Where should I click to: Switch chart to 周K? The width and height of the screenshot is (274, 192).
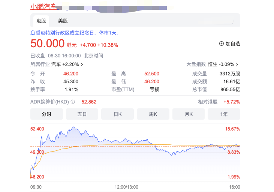153,114
